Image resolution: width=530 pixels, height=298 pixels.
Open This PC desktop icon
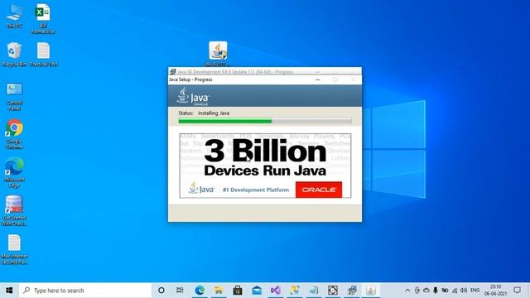pos(15,16)
